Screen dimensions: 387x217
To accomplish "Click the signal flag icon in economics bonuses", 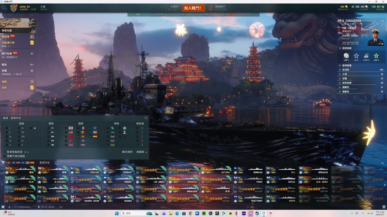I will coord(366,55).
